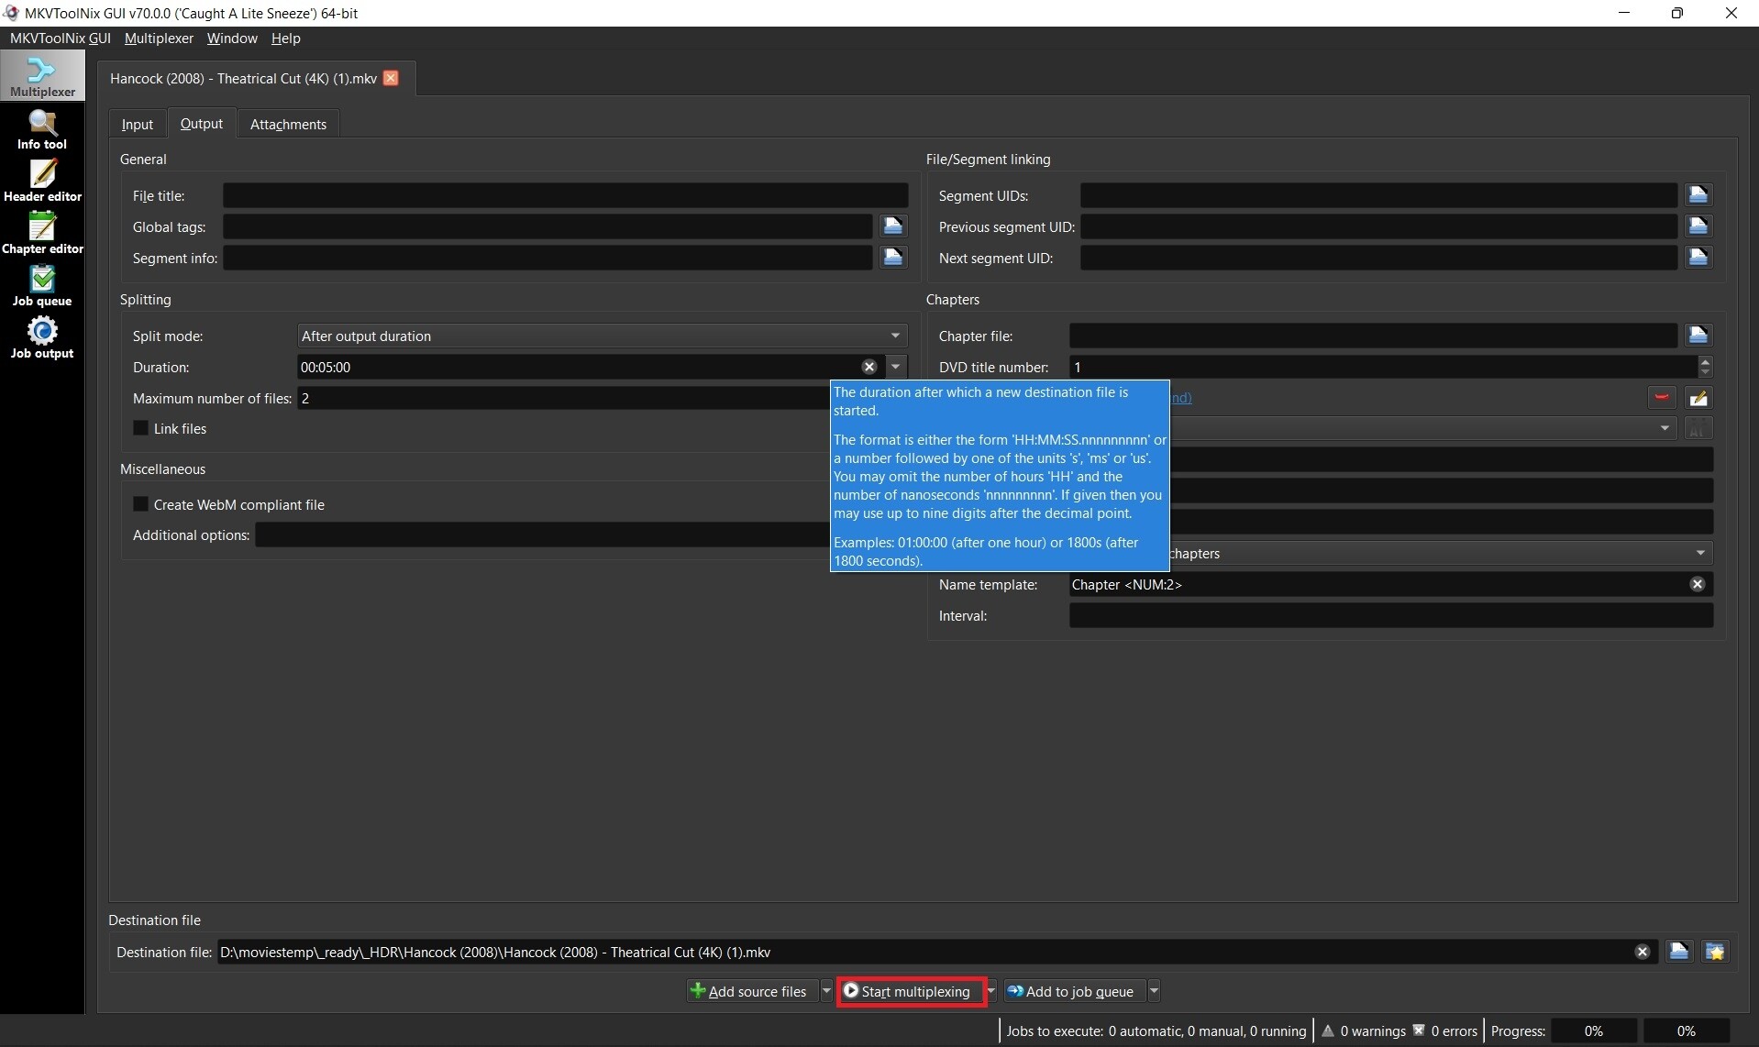Browse for a Global tags file

tap(892, 226)
